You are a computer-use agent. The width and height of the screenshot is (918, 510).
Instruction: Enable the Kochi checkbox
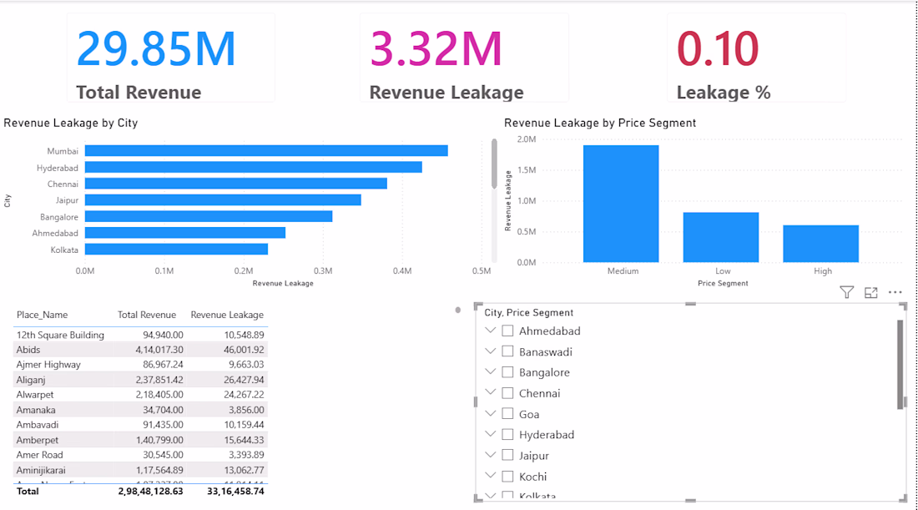(x=507, y=476)
